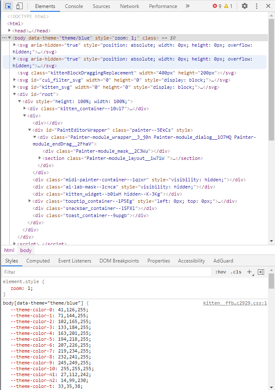Open the Sources tab
275x390 pixels.
click(101, 6)
